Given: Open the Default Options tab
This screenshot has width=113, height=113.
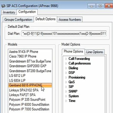Looking at the screenshot, I should 45,19.
